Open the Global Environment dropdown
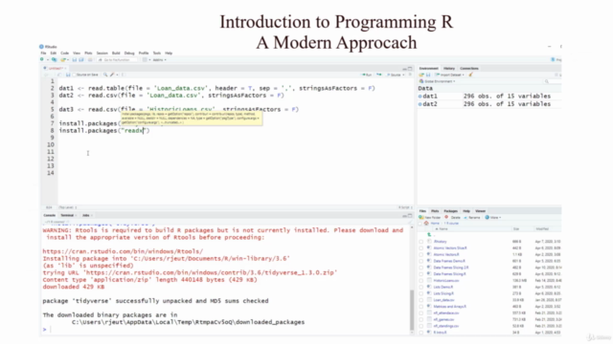613x344 pixels. tap(437, 81)
